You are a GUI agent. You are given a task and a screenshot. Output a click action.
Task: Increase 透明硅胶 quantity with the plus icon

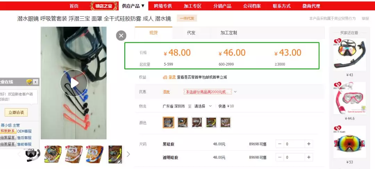point(309,157)
